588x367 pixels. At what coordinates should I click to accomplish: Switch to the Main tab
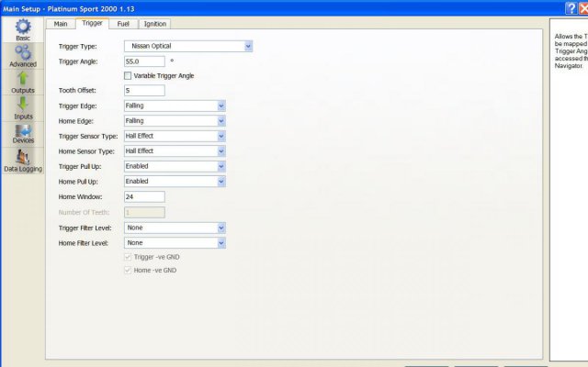coord(61,24)
